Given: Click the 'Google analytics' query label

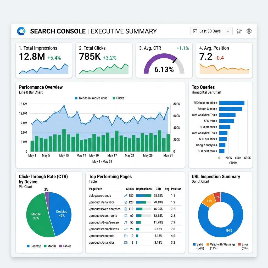Looking at the screenshot, I should pos(206,145).
